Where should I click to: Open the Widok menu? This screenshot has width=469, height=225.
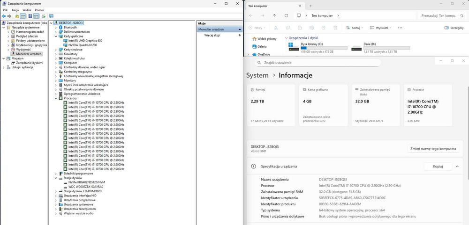[27, 10]
